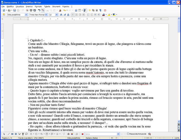Open the File menu
This screenshot has width=181, height=140.
click(x=3, y=6)
